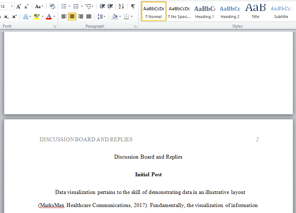The height and width of the screenshot is (213, 296).
Task: Open the Text Effects icon
Action: [26, 17]
